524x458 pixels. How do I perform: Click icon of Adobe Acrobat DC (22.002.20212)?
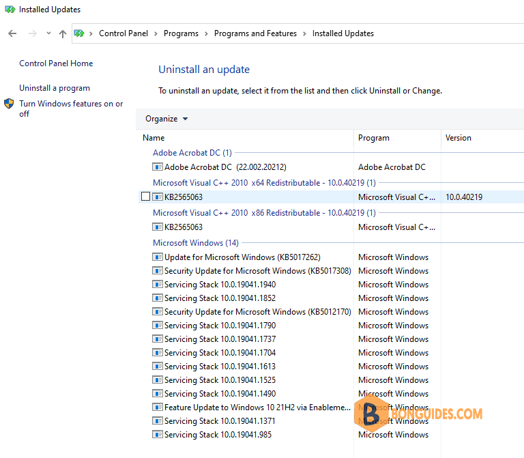coord(158,167)
